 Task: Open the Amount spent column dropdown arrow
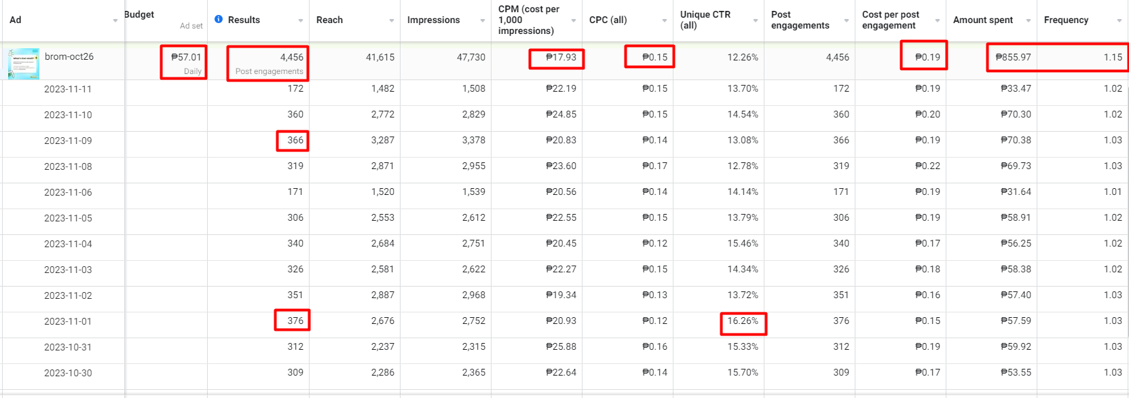coord(1029,20)
